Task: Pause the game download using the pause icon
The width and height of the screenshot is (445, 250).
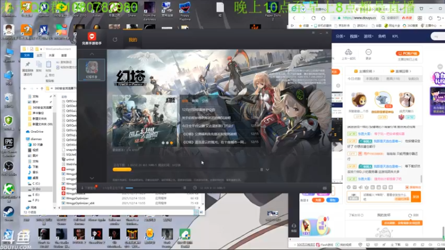Action: (261, 169)
